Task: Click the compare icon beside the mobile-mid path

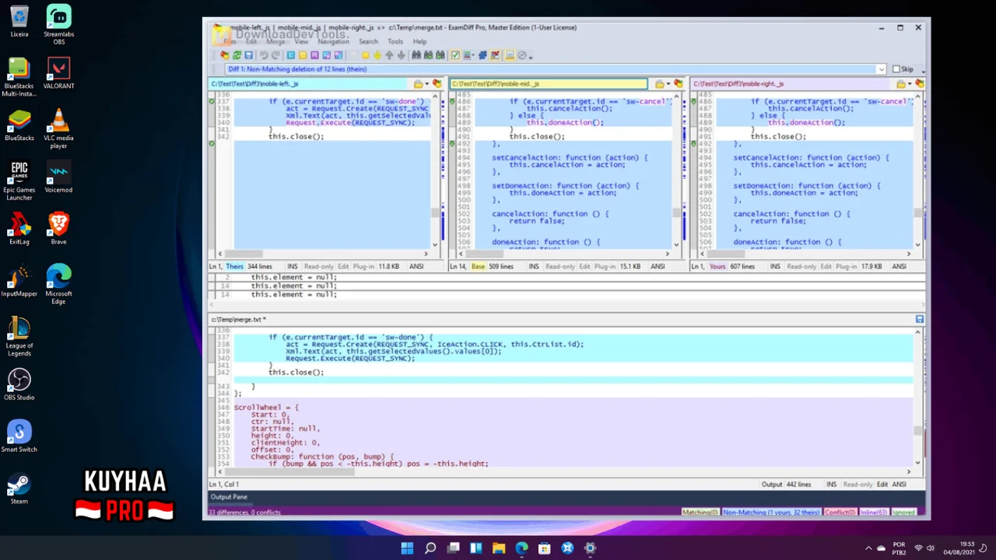Action: pos(679,84)
